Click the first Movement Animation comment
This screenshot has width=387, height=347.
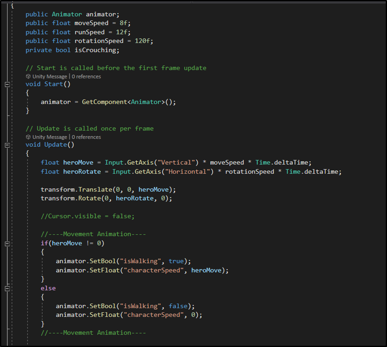93,234
